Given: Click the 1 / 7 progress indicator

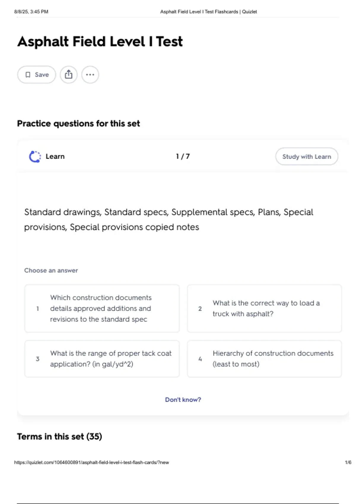Looking at the screenshot, I should [183, 156].
